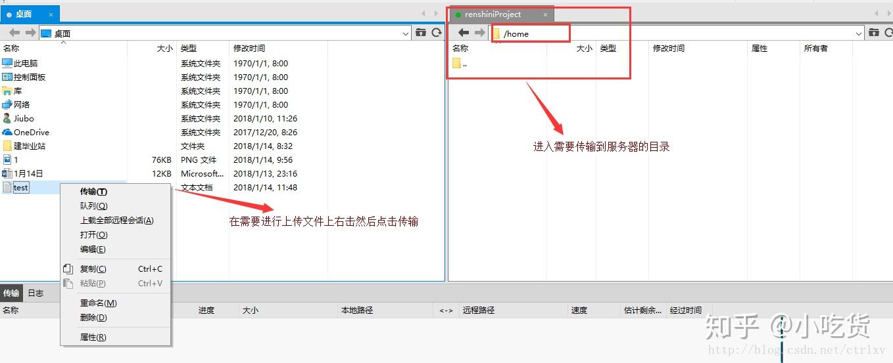Click the remote '..' parent folder icon
Image resolution: width=893 pixels, height=363 pixels.
(x=456, y=63)
